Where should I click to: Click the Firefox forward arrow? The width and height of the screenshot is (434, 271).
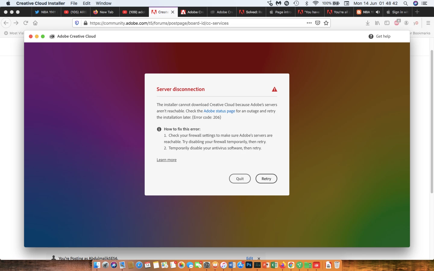click(x=16, y=23)
